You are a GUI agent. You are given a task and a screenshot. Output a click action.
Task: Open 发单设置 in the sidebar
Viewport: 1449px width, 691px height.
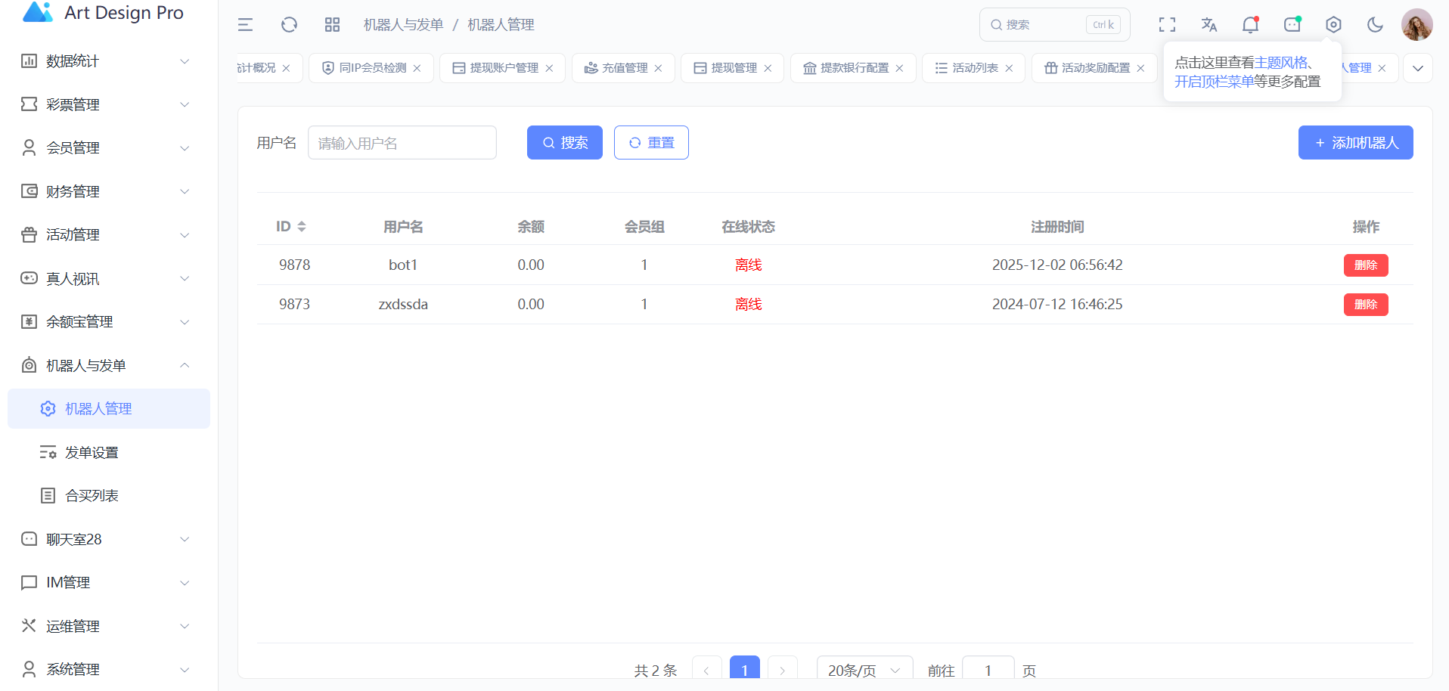92,453
